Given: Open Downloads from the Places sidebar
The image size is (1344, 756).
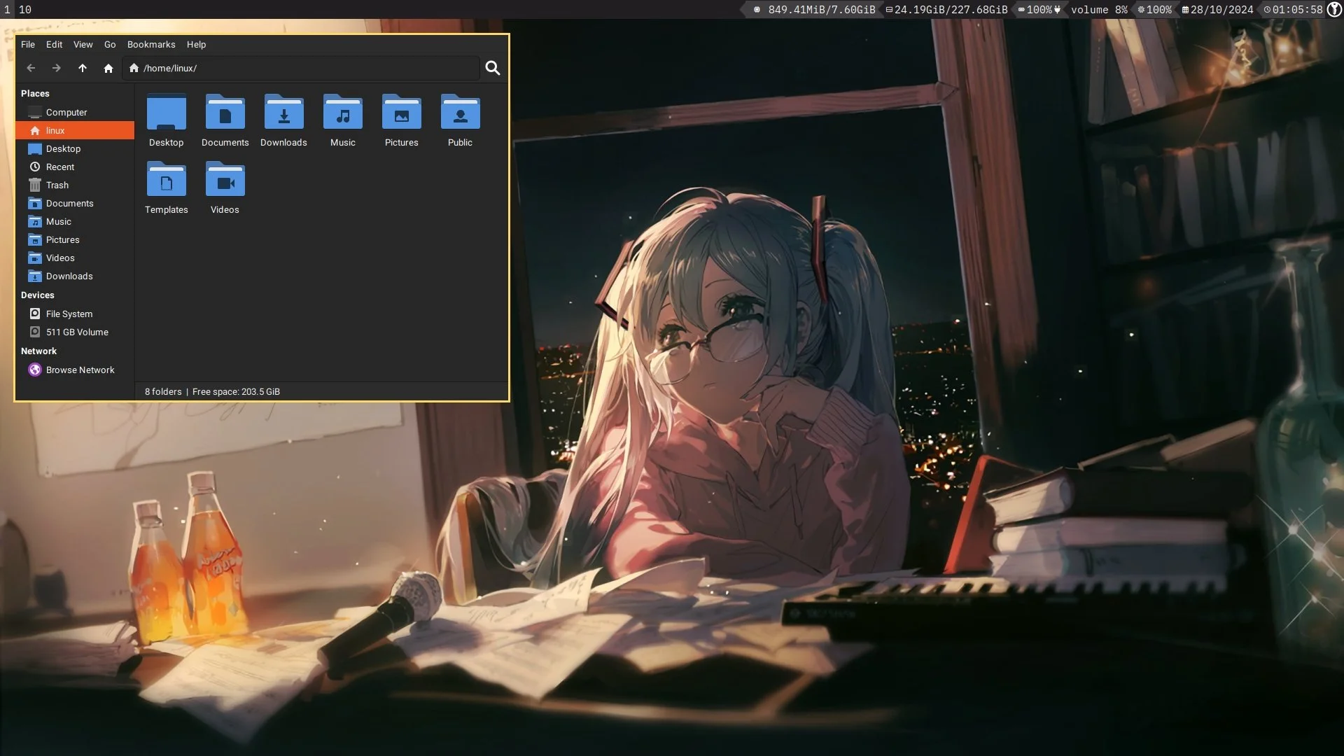Looking at the screenshot, I should click(x=75, y=276).
